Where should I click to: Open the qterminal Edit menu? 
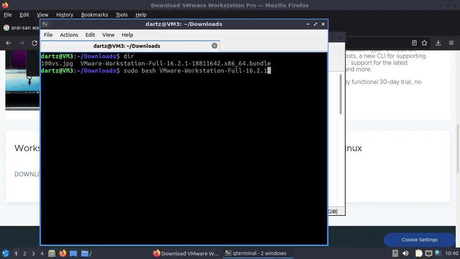tap(90, 35)
